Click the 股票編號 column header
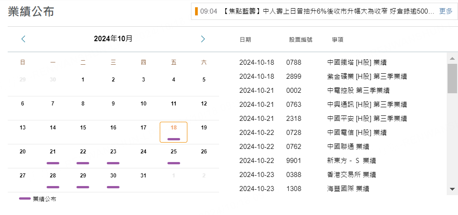The height and width of the screenshot is (215, 458). [x=300, y=40]
